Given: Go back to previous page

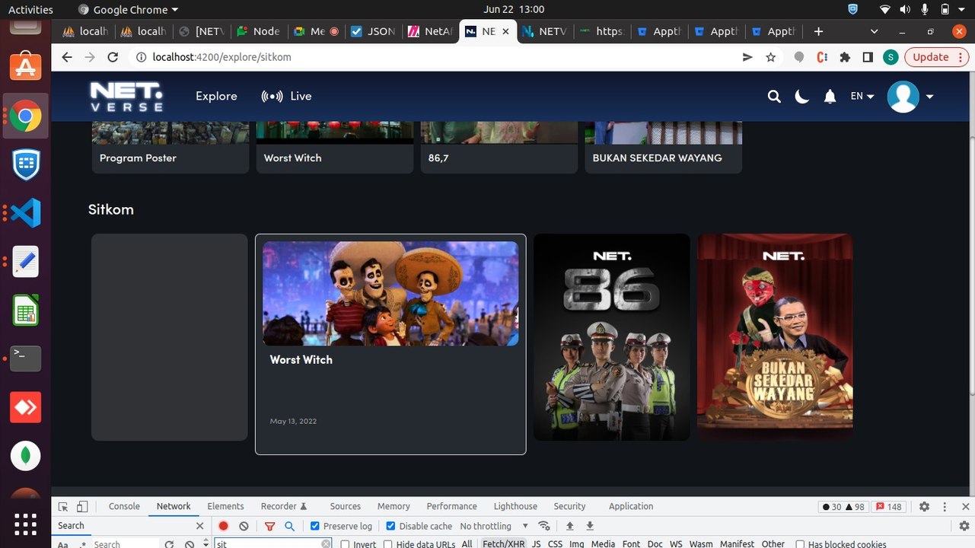Looking at the screenshot, I should [67, 57].
